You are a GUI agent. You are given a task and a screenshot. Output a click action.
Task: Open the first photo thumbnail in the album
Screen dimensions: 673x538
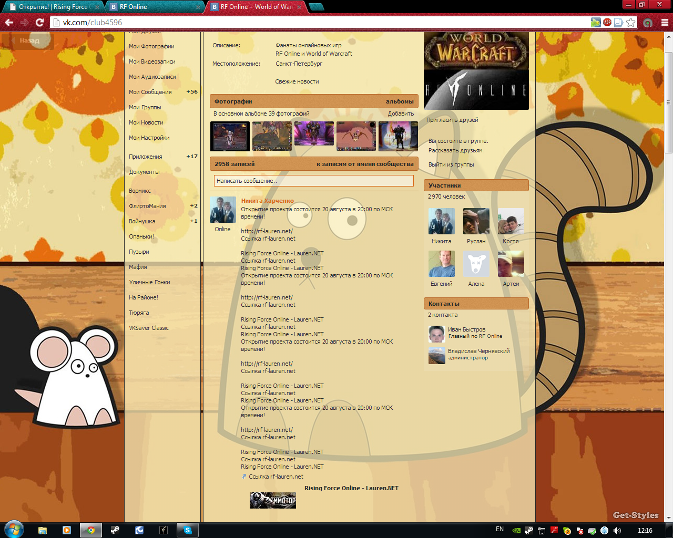tap(230, 137)
